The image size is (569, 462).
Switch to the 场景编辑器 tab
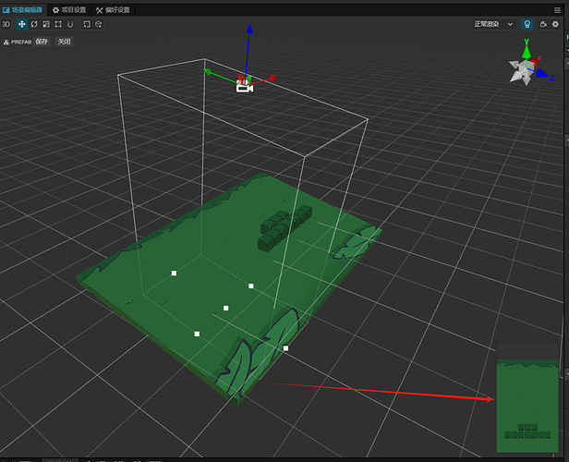pyautogui.click(x=22, y=10)
